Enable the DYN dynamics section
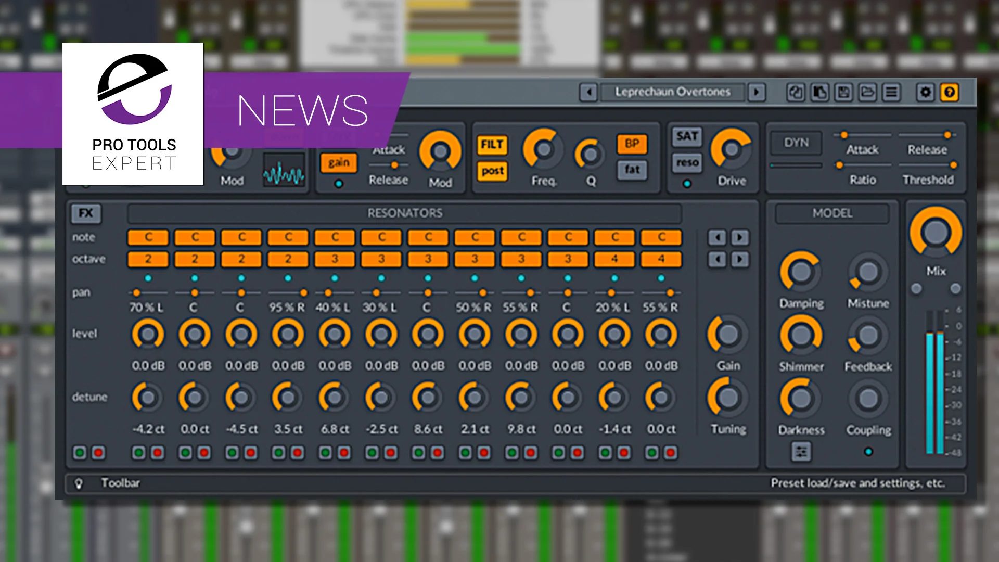This screenshot has height=562, width=999. click(x=796, y=143)
